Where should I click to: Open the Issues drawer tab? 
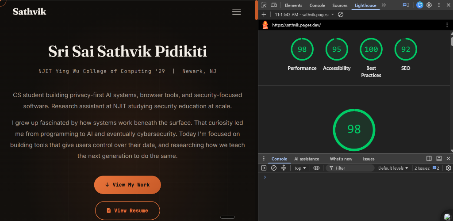click(369, 159)
